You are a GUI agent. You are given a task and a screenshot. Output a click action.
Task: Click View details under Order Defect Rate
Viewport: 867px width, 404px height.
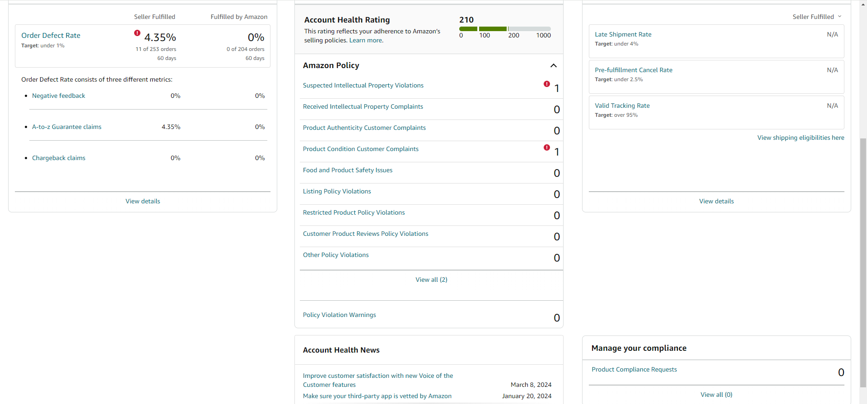[143, 201]
